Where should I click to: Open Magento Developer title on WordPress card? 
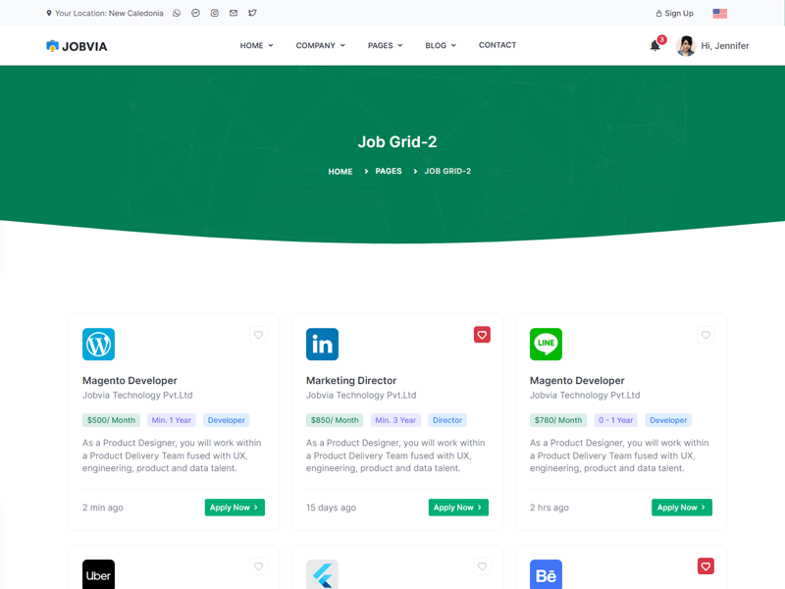(x=130, y=381)
